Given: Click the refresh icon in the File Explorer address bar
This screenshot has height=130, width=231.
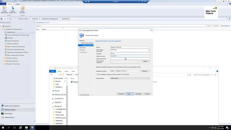Looking at the screenshot, I should coord(190,75).
